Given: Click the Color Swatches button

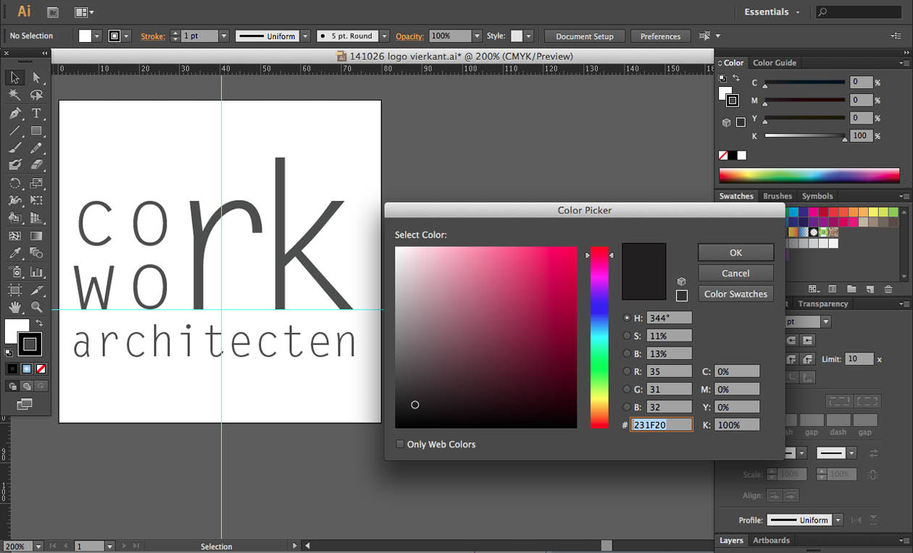Looking at the screenshot, I should [736, 294].
